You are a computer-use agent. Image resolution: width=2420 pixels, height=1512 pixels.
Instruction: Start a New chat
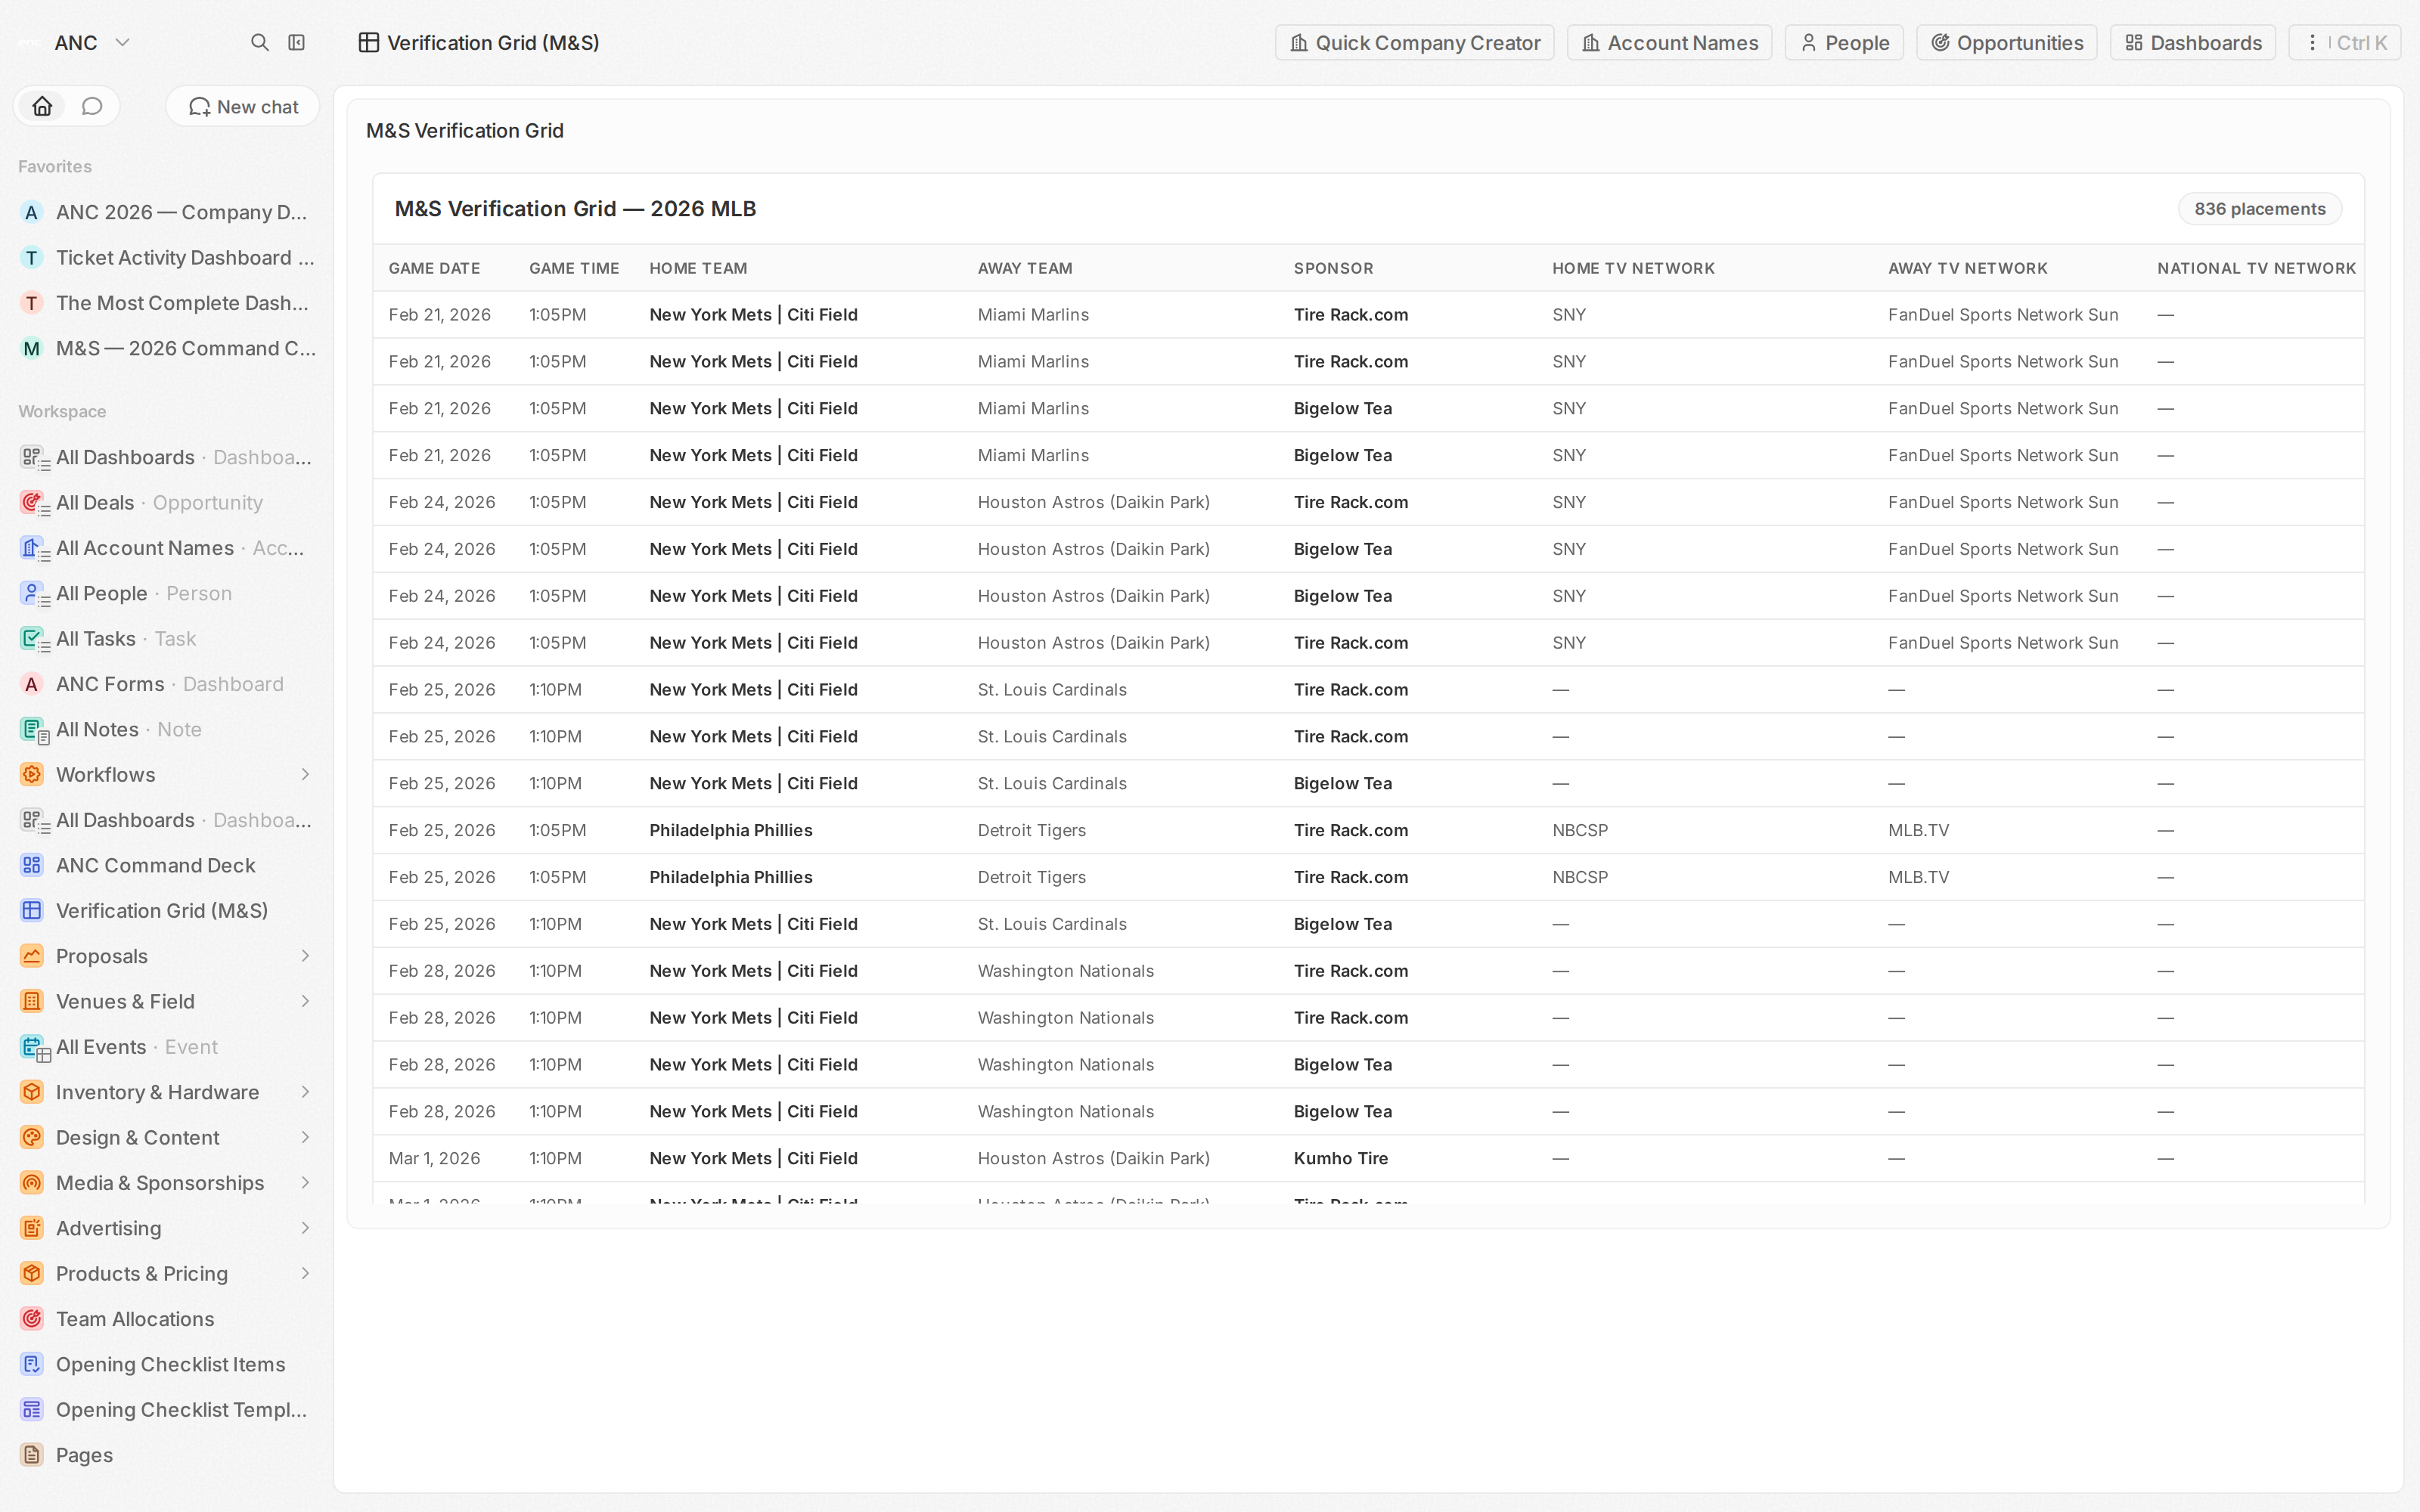click(x=243, y=107)
